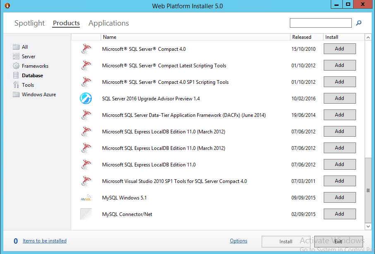Select the Windows Azure category icon
This screenshot has height=254, width=375.
(16, 94)
